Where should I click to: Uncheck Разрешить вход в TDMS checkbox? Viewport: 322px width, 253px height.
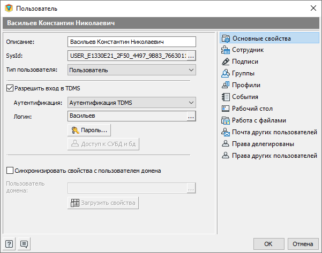click(x=10, y=88)
